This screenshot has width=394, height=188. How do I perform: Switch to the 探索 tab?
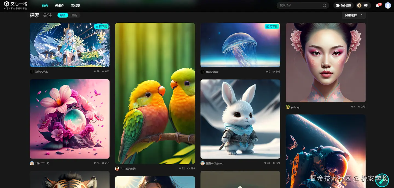[34, 15]
